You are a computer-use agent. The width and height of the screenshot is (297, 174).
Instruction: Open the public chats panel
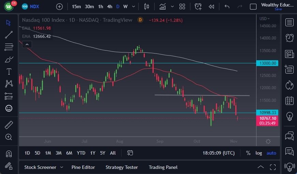[x=290, y=136]
